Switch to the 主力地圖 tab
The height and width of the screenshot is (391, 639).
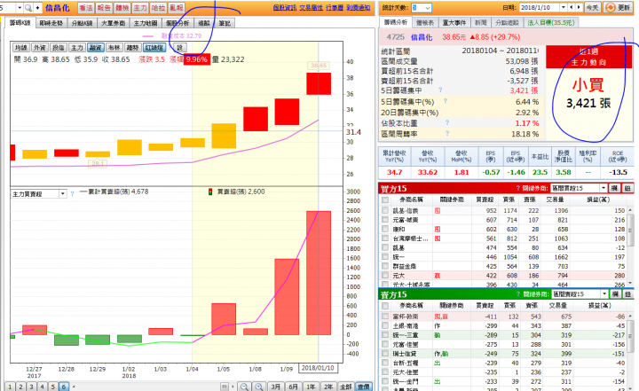click(x=146, y=23)
